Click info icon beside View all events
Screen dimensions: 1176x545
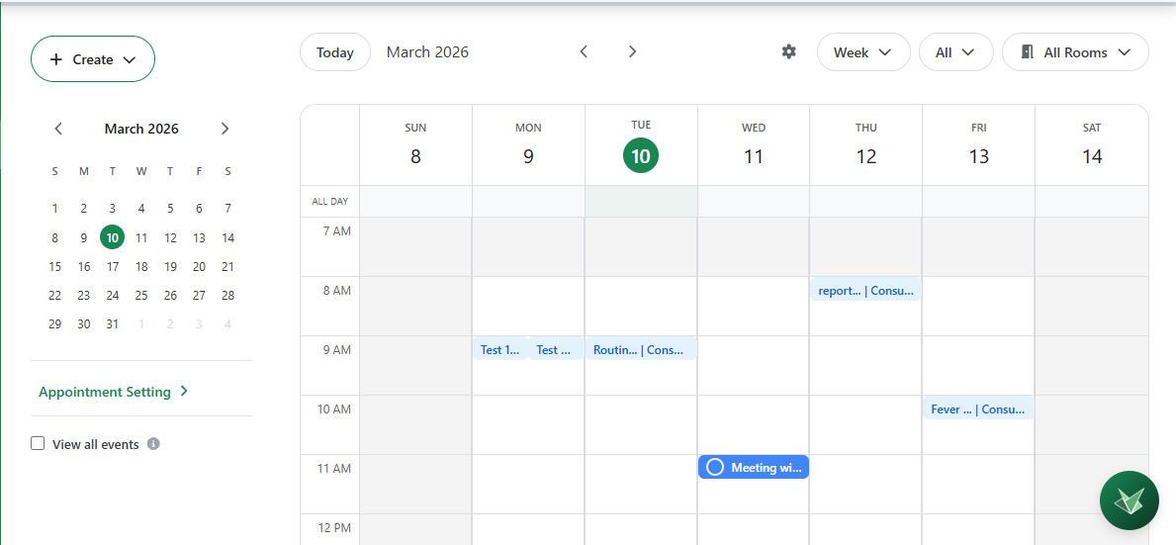[153, 444]
